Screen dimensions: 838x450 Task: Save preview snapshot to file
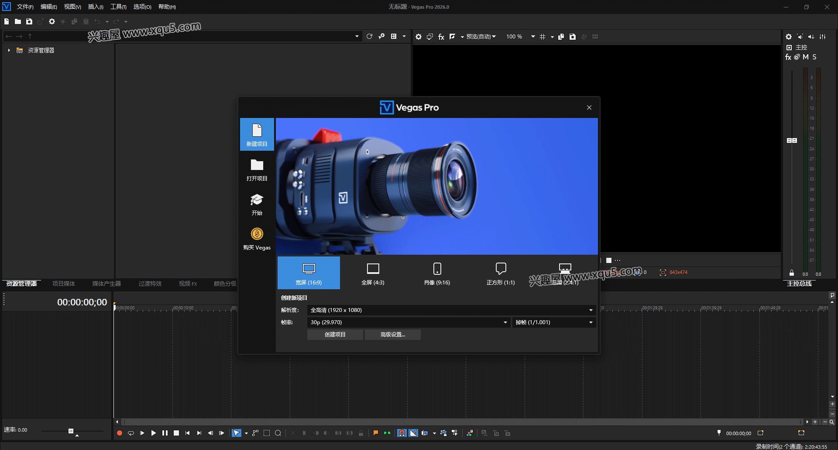click(573, 37)
